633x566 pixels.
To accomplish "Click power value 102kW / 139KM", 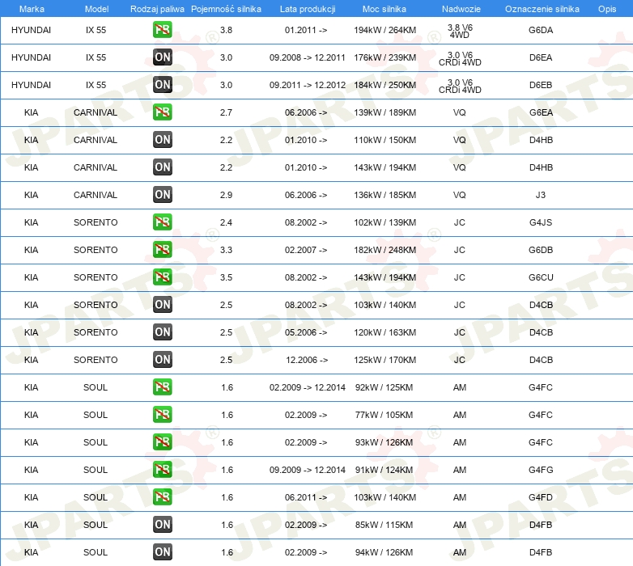I will pyautogui.click(x=384, y=222).
